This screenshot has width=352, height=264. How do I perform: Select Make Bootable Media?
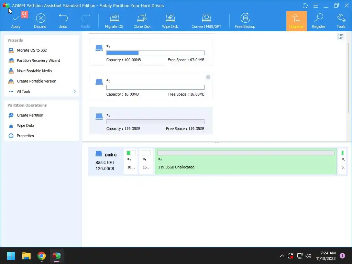point(34,71)
